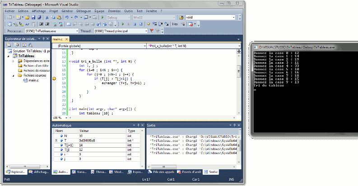
Task: Undo the last edit with the Undo arrow
Action: (x=67, y=17)
